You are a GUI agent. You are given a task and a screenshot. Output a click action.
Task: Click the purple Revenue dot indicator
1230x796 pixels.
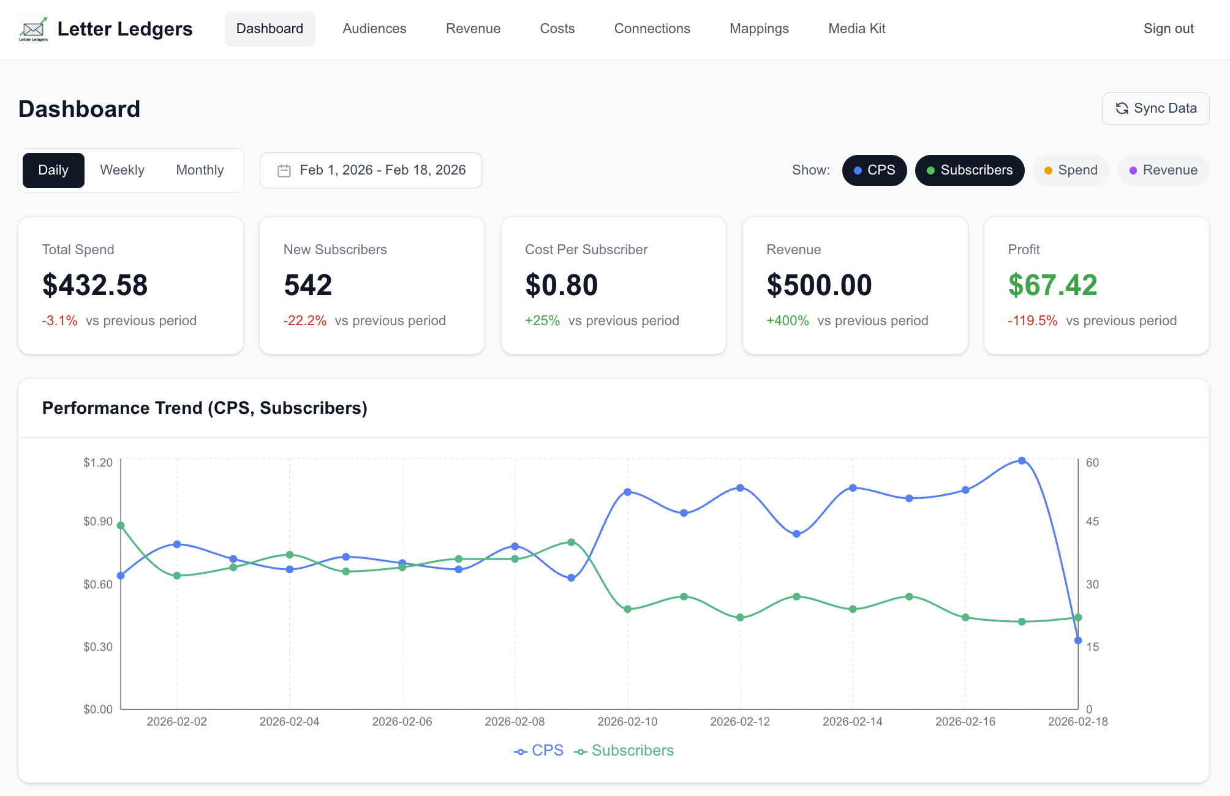[x=1133, y=170]
